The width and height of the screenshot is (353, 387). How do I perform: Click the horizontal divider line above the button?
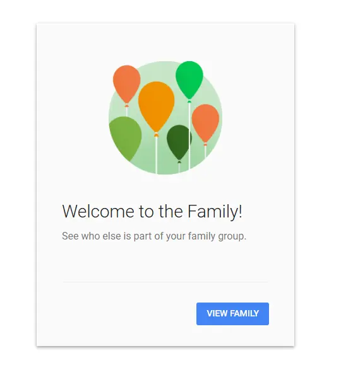coord(165,282)
